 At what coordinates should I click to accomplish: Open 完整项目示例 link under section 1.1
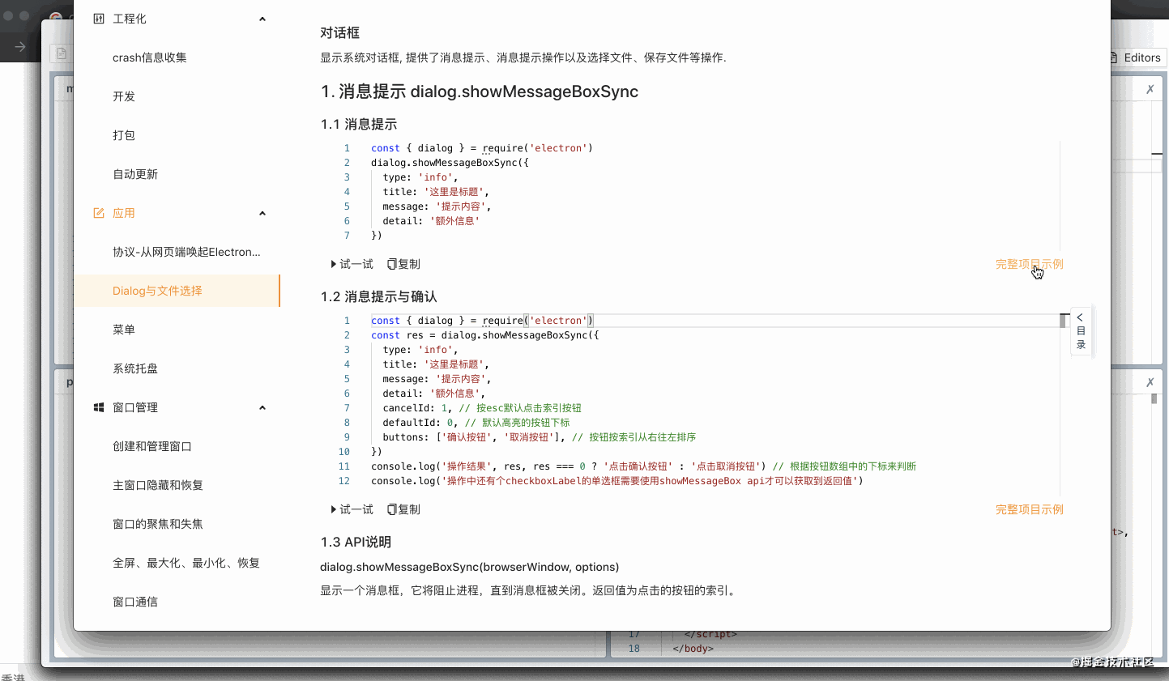point(1029,264)
